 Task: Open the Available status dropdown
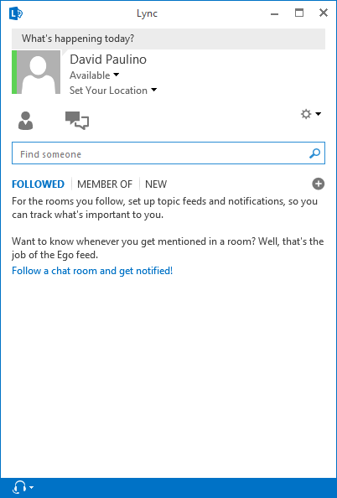click(95, 75)
